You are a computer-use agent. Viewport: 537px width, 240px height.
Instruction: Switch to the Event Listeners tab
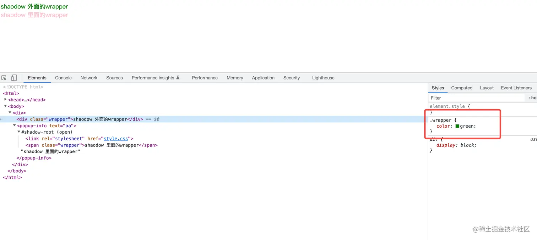pyautogui.click(x=516, y=88)
